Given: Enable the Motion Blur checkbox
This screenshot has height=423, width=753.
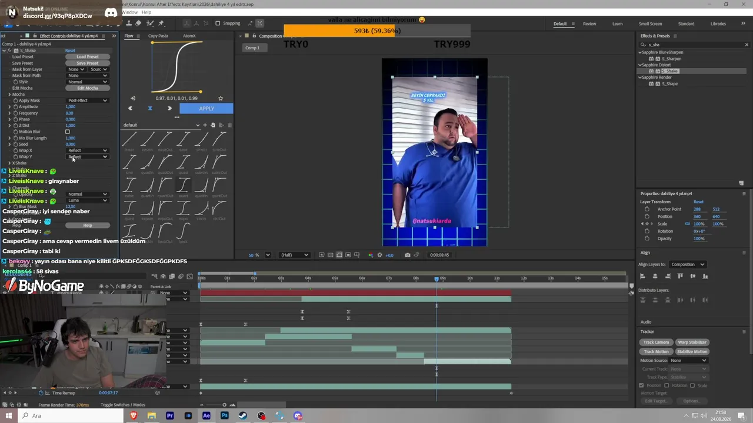Looking at the screenshot, I should 68,132.
